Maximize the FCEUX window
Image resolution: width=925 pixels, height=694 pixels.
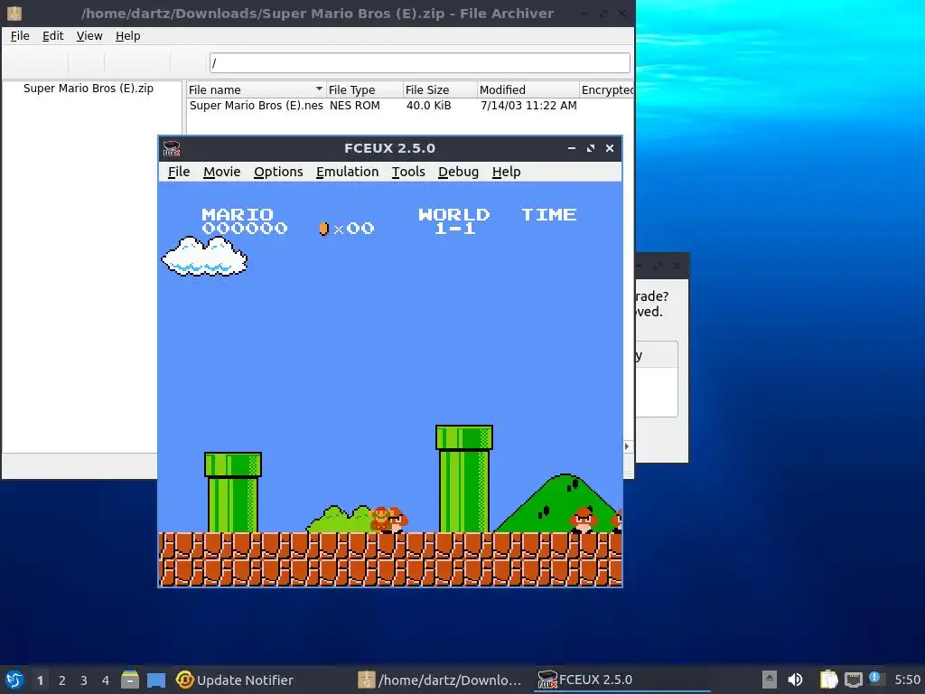(591, 148)
